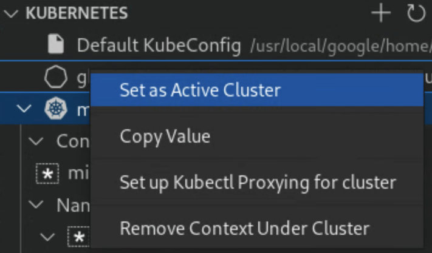Viewport: 432px width, 253px height.
Task: Select Remove Context Under Cluster
Action: point(244,228)
